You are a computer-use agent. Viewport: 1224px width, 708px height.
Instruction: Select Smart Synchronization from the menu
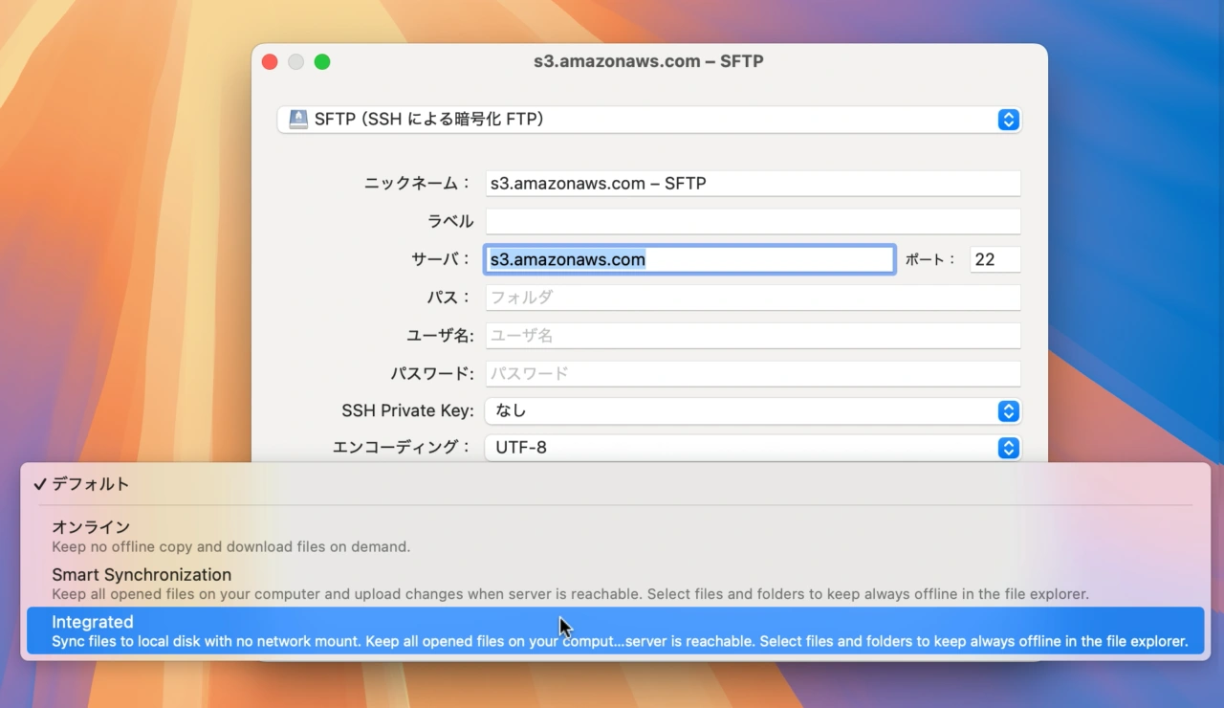tap(142, 575)
